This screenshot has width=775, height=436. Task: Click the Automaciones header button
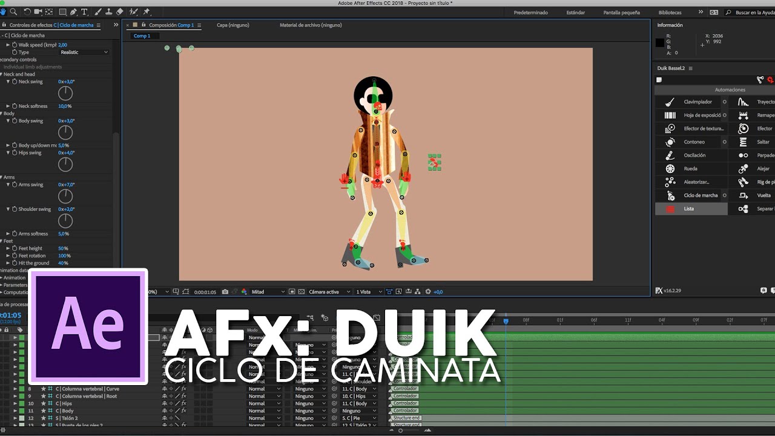tap(730, 90)
